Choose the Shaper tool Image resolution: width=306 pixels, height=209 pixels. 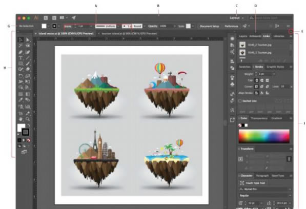pyautogui.click(x=21, y=69)
